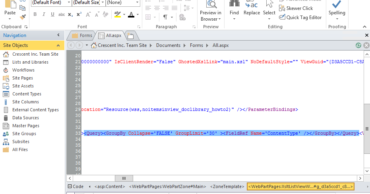The image size is (370, 194).
Task: Open the highlight color dropdown arrow
Action: (x=124, y=15)
